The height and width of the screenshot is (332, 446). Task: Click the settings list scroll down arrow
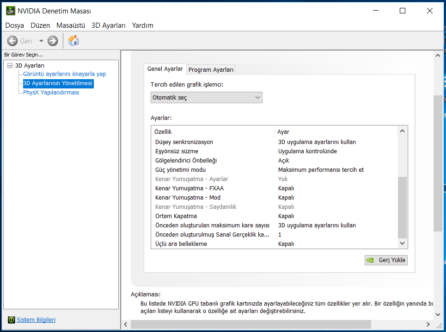pos(402,243)
